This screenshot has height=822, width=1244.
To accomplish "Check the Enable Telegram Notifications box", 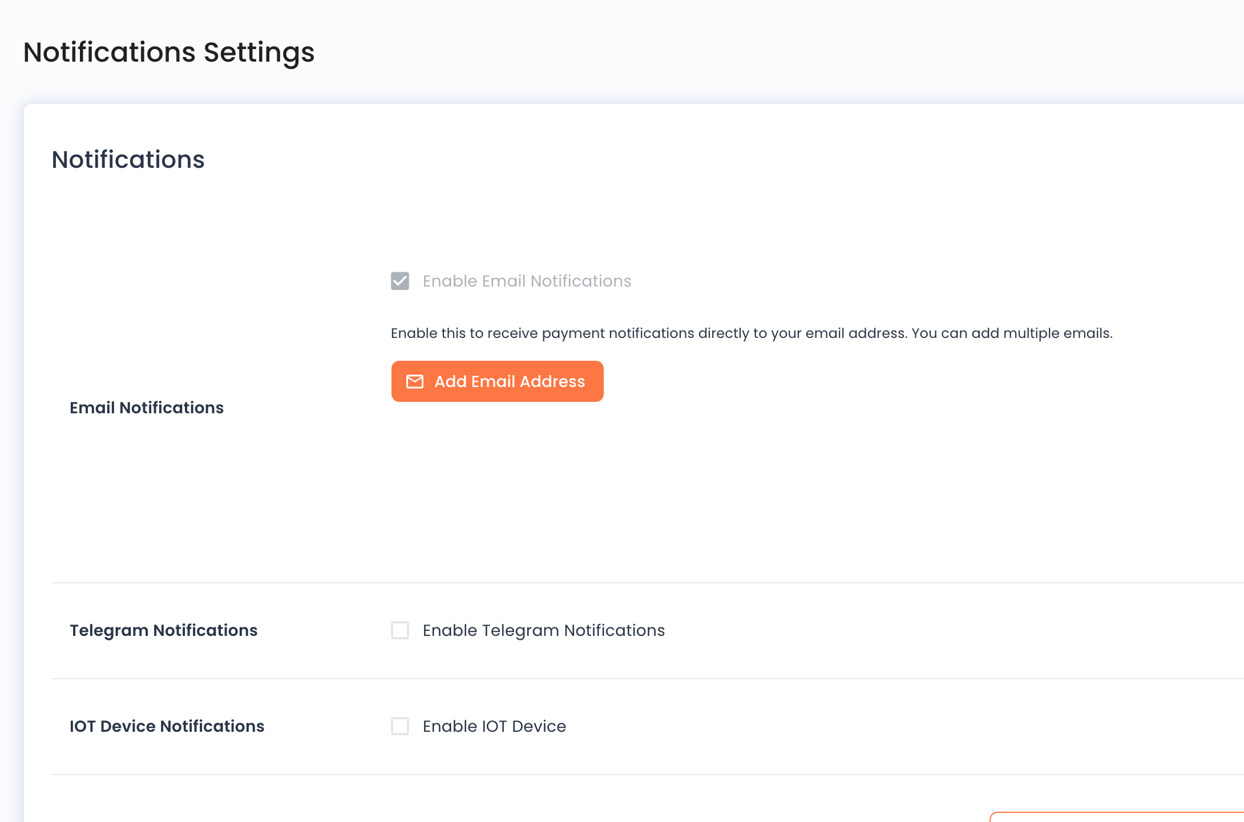I will pyautogui.click(x=400, y=630).
